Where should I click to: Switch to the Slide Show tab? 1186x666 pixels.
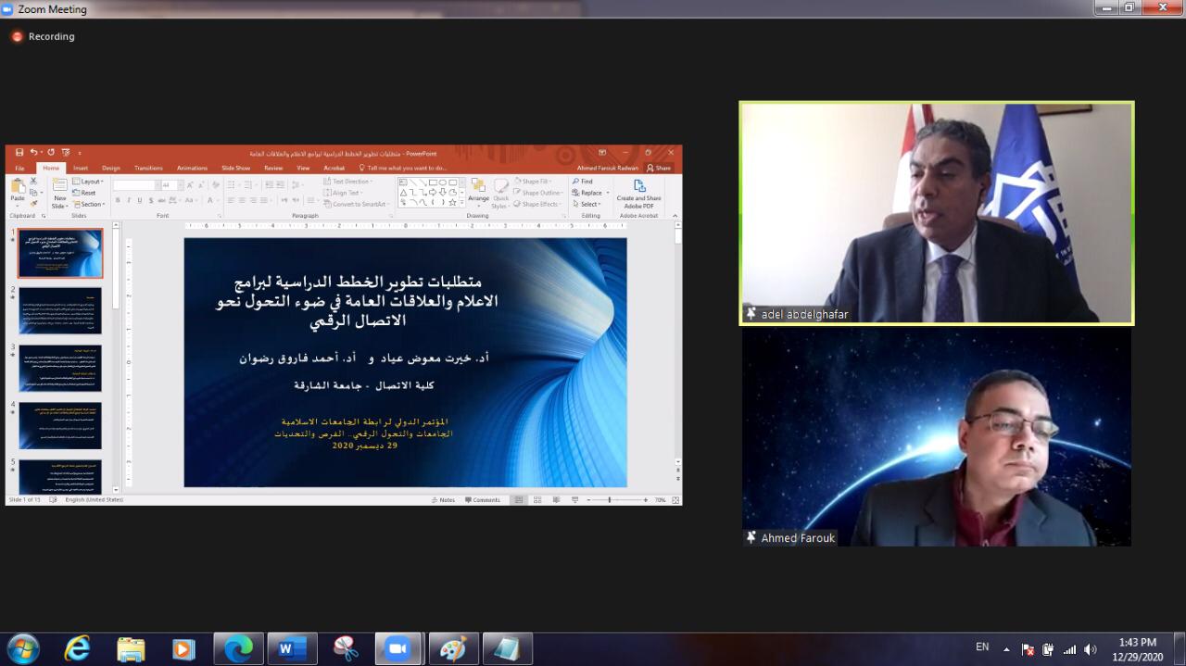pos(235,168)
